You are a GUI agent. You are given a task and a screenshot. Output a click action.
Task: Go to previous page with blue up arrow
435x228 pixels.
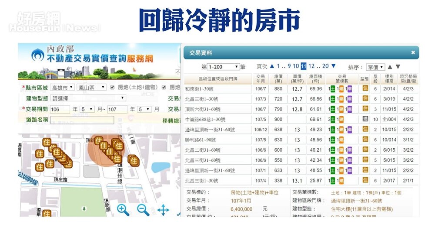point(272,66)
